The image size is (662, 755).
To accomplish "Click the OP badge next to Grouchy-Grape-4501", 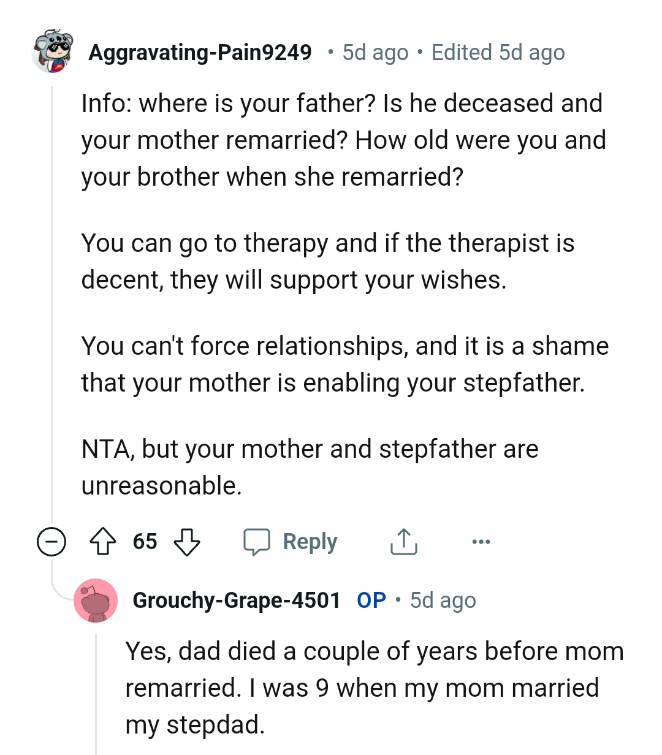I will point(371,601).
